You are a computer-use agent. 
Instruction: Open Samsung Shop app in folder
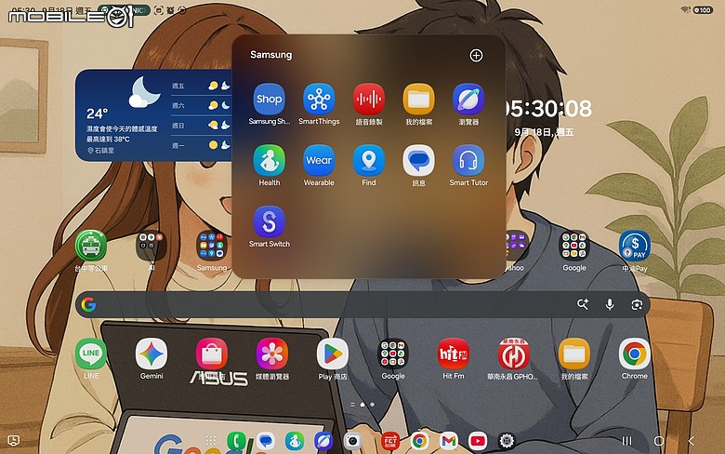(x=270, y=99)
